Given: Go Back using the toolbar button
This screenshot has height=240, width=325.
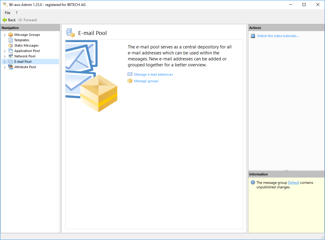Looking at the screenshot, I should pyautogui.click(x=9, y=20).
